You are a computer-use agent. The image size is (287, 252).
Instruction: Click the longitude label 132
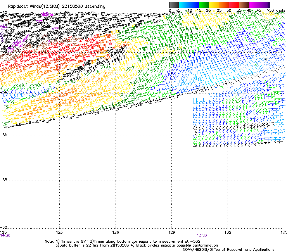point(228,232)
